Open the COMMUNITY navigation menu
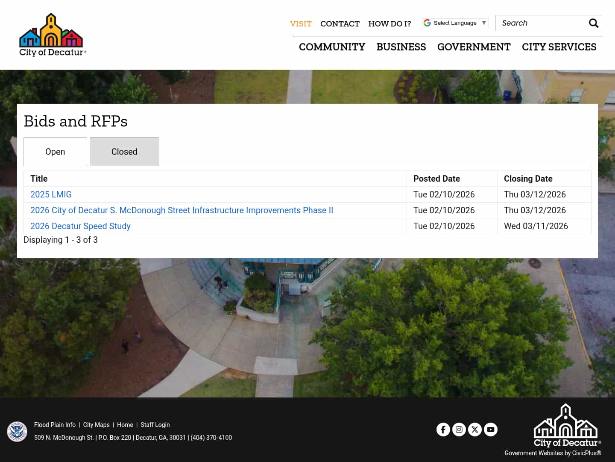This screenshot has height=462, width=615. [332, 47]
